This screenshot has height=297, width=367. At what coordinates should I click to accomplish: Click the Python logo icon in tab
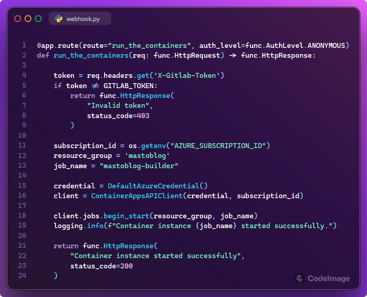pos(59,18)
